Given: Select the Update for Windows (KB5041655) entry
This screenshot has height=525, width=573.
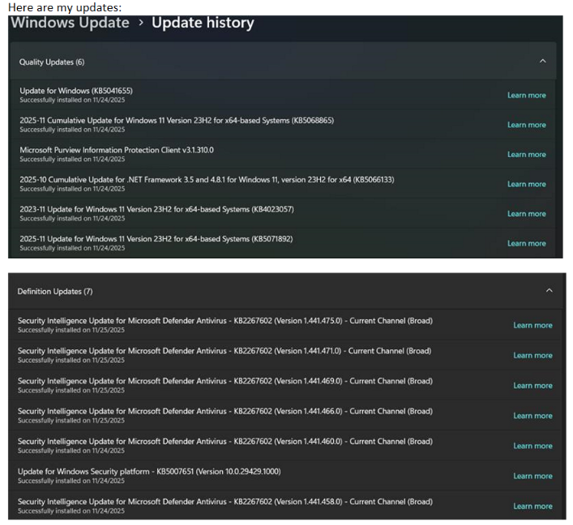Looking at the screenshot, I should click(283, 95).
